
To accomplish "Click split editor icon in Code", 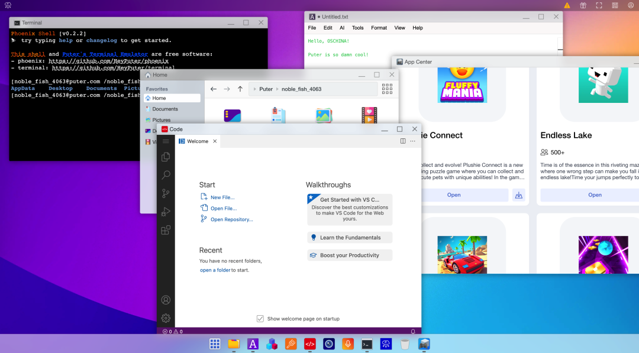I will click(403, 141).
